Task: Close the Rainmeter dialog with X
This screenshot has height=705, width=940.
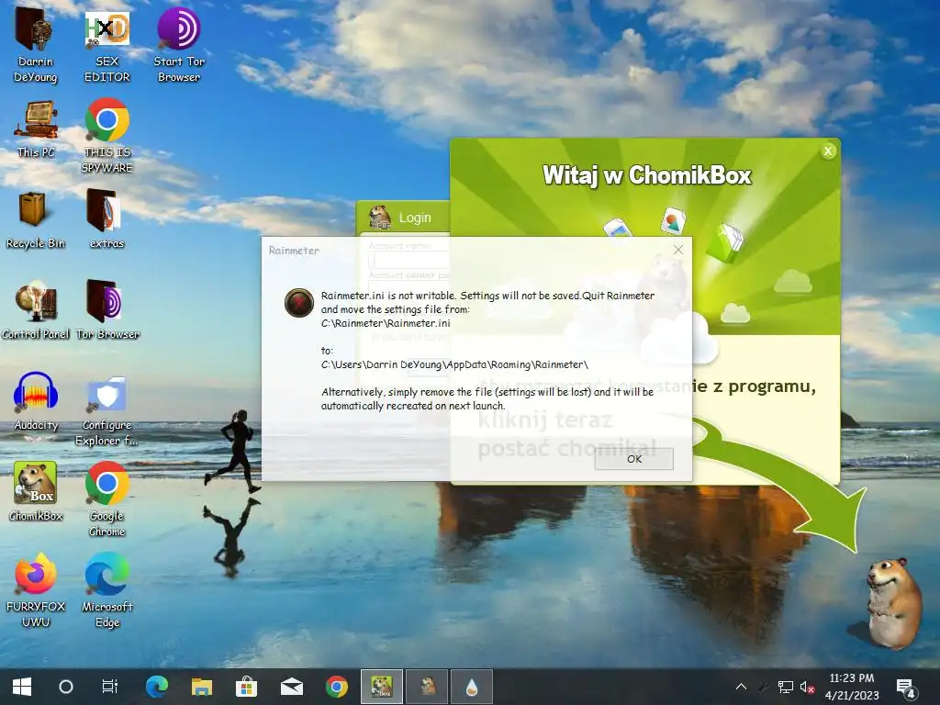Action: pyautogui.click(x=678, y=250)
